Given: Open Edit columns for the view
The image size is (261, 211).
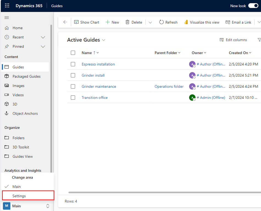Looking at the screenshot, I should pyautogui.click(x=233, y=40).
